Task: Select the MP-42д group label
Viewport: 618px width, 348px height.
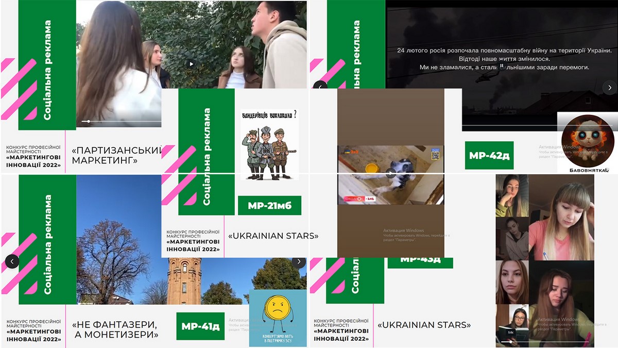Action: tap(489, 155)
